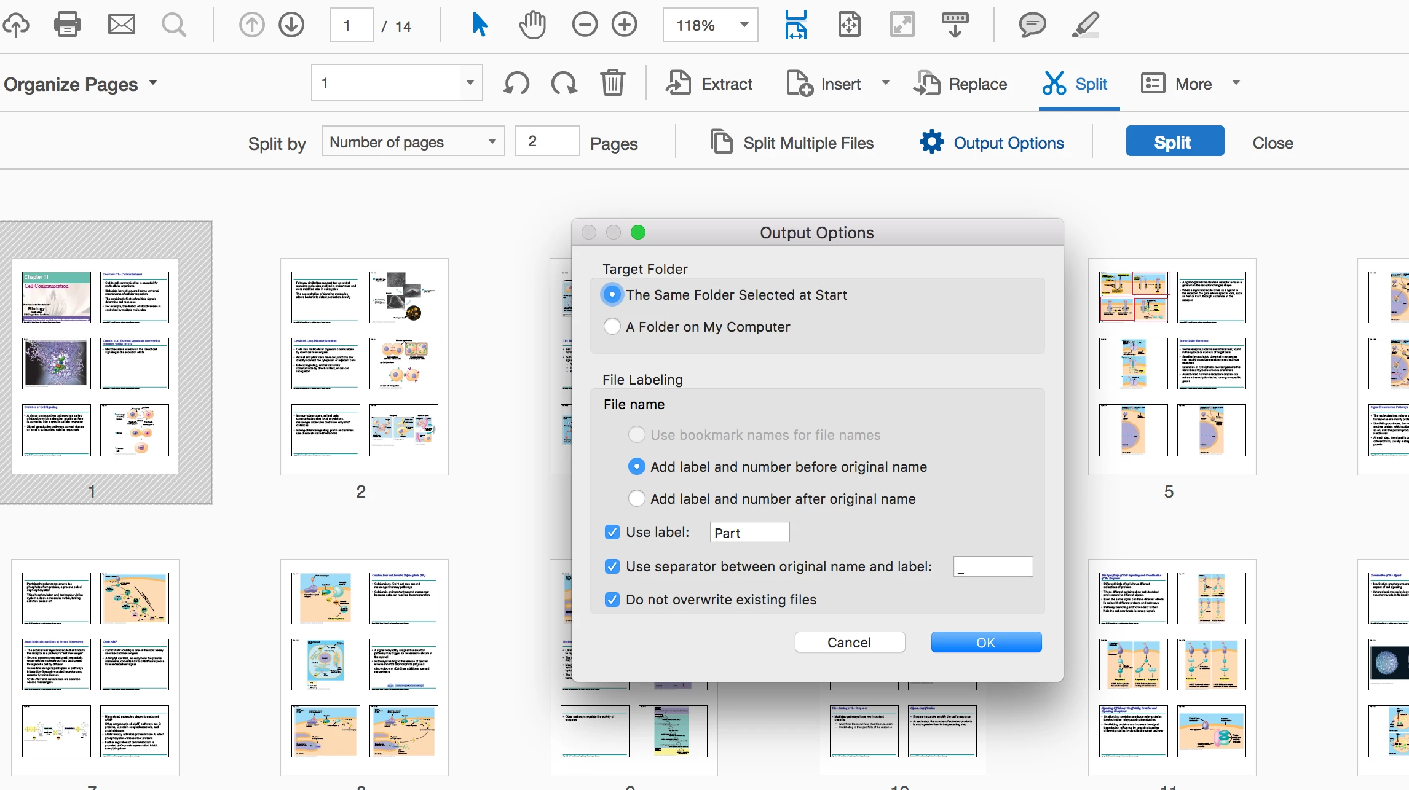Click the zoom in plus icon
The width and height of the screenshot is (1409, 790).
click(x=625, y=25)
